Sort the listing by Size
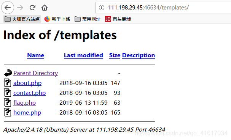 115,55
